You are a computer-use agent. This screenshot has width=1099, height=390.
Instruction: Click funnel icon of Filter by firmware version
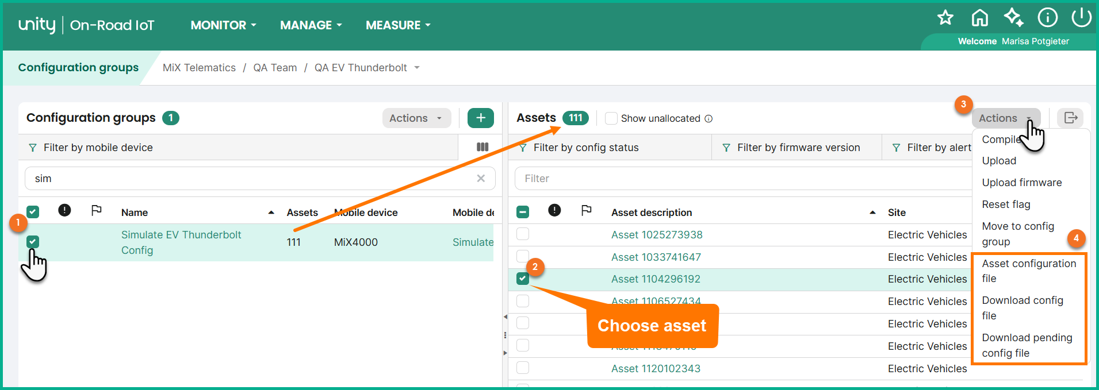click(x=726, y=148)
